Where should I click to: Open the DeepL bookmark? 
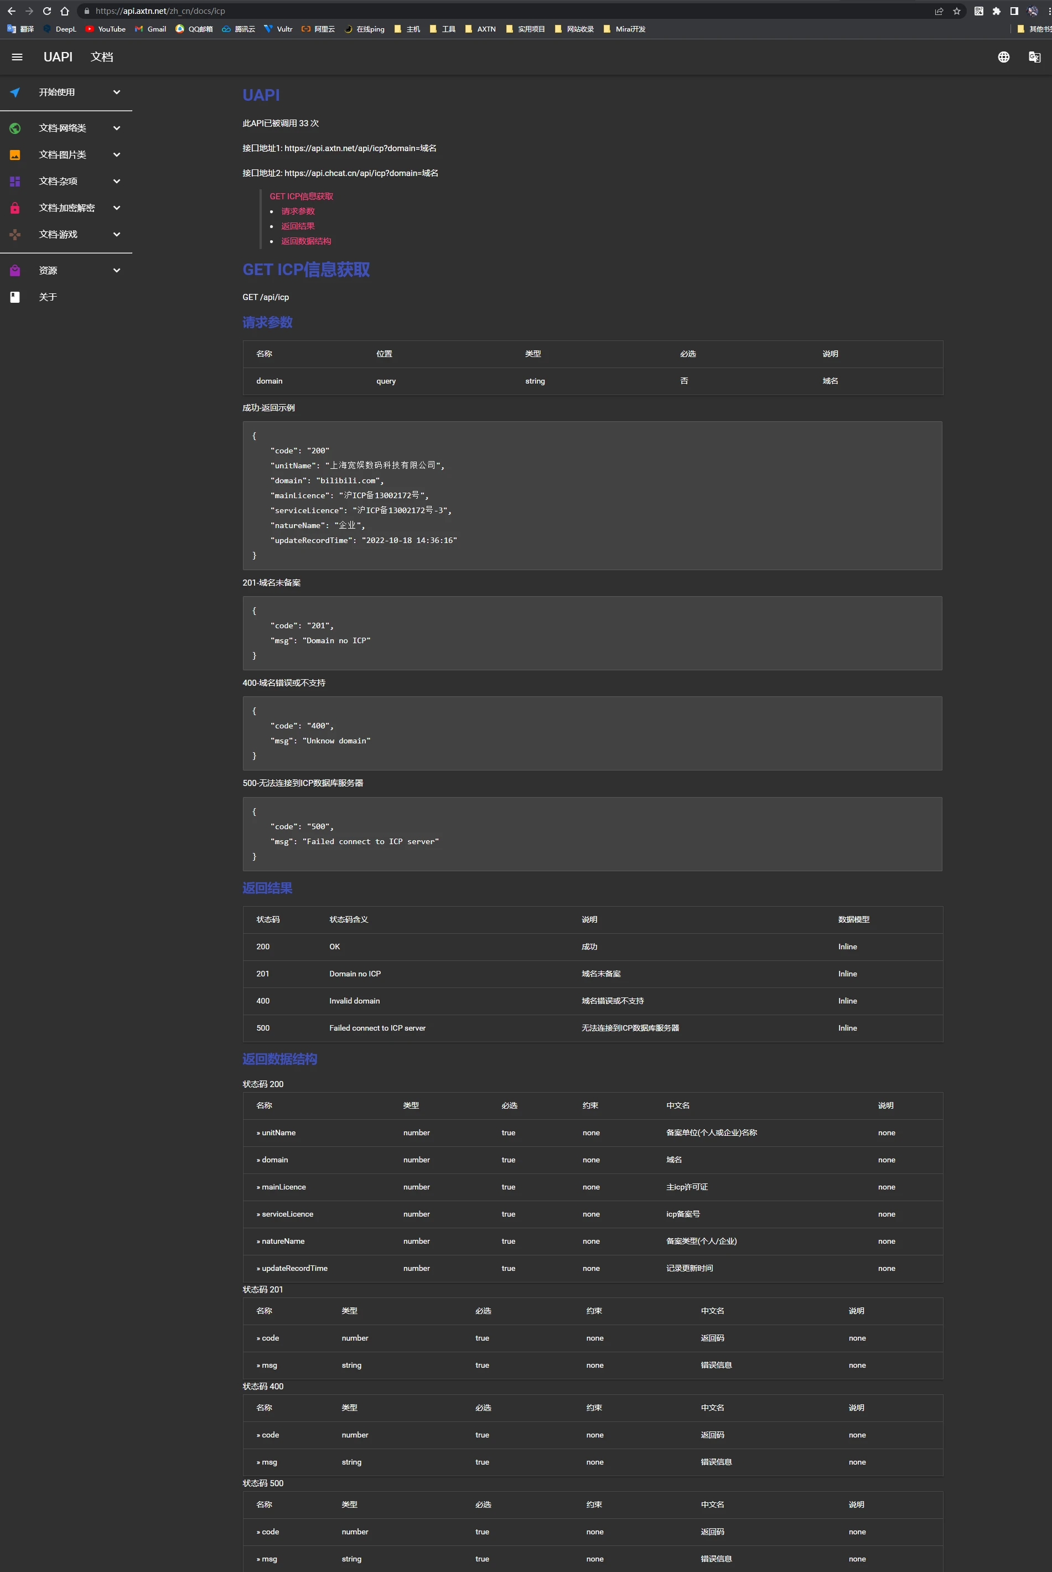pos(59,29)
